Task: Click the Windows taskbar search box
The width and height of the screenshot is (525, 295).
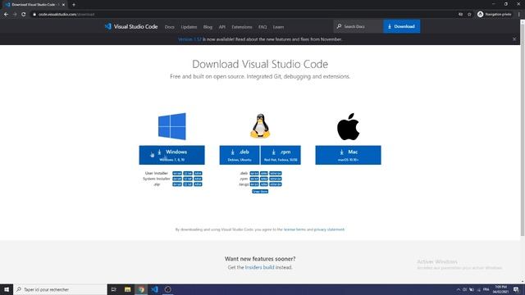Action: [60, 289]
